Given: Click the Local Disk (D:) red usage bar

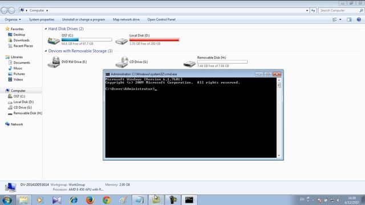Looking at the screenshot, I should pyautogui.click(x=155, y=40).
